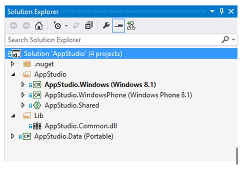Click the Auto Hide pin icon
This screenshot has width=245, height=173.
[221, 12]
